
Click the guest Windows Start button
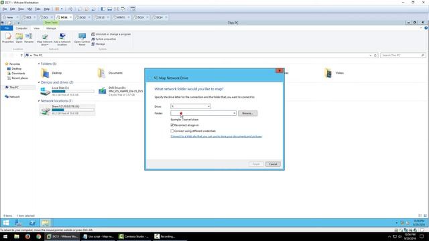(x=6, y=223)
